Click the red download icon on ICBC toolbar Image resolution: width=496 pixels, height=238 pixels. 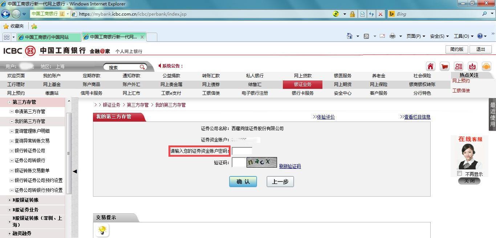[x=472, y=66]
